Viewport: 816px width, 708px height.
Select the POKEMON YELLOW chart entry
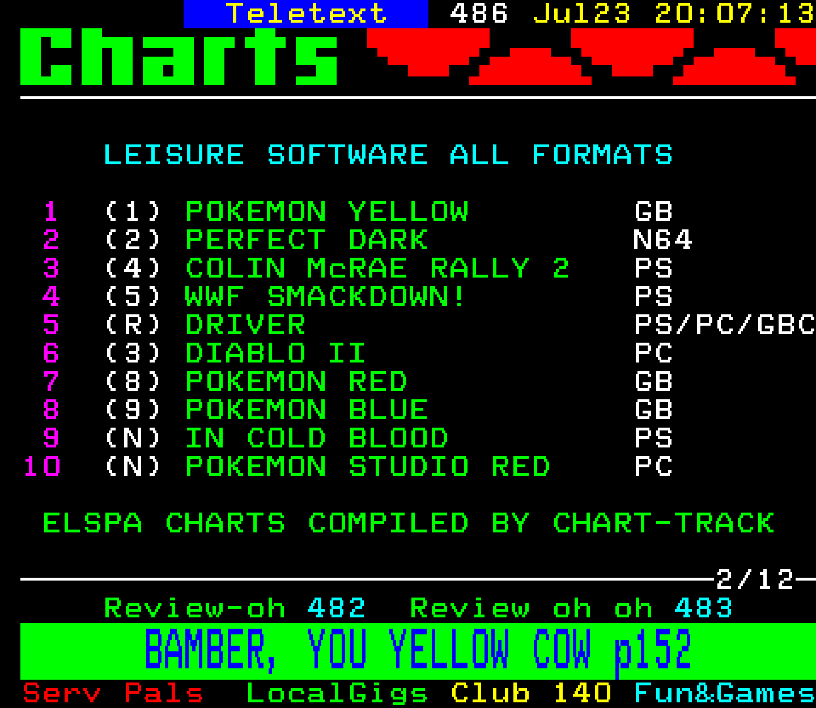click(327, 212)
